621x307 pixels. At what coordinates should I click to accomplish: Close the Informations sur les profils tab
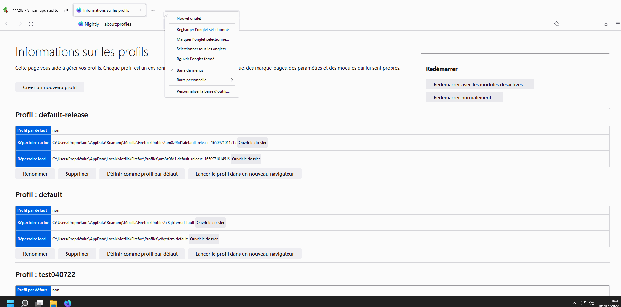point(140,10)
